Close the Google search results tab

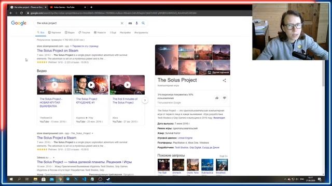coord(46,7)
